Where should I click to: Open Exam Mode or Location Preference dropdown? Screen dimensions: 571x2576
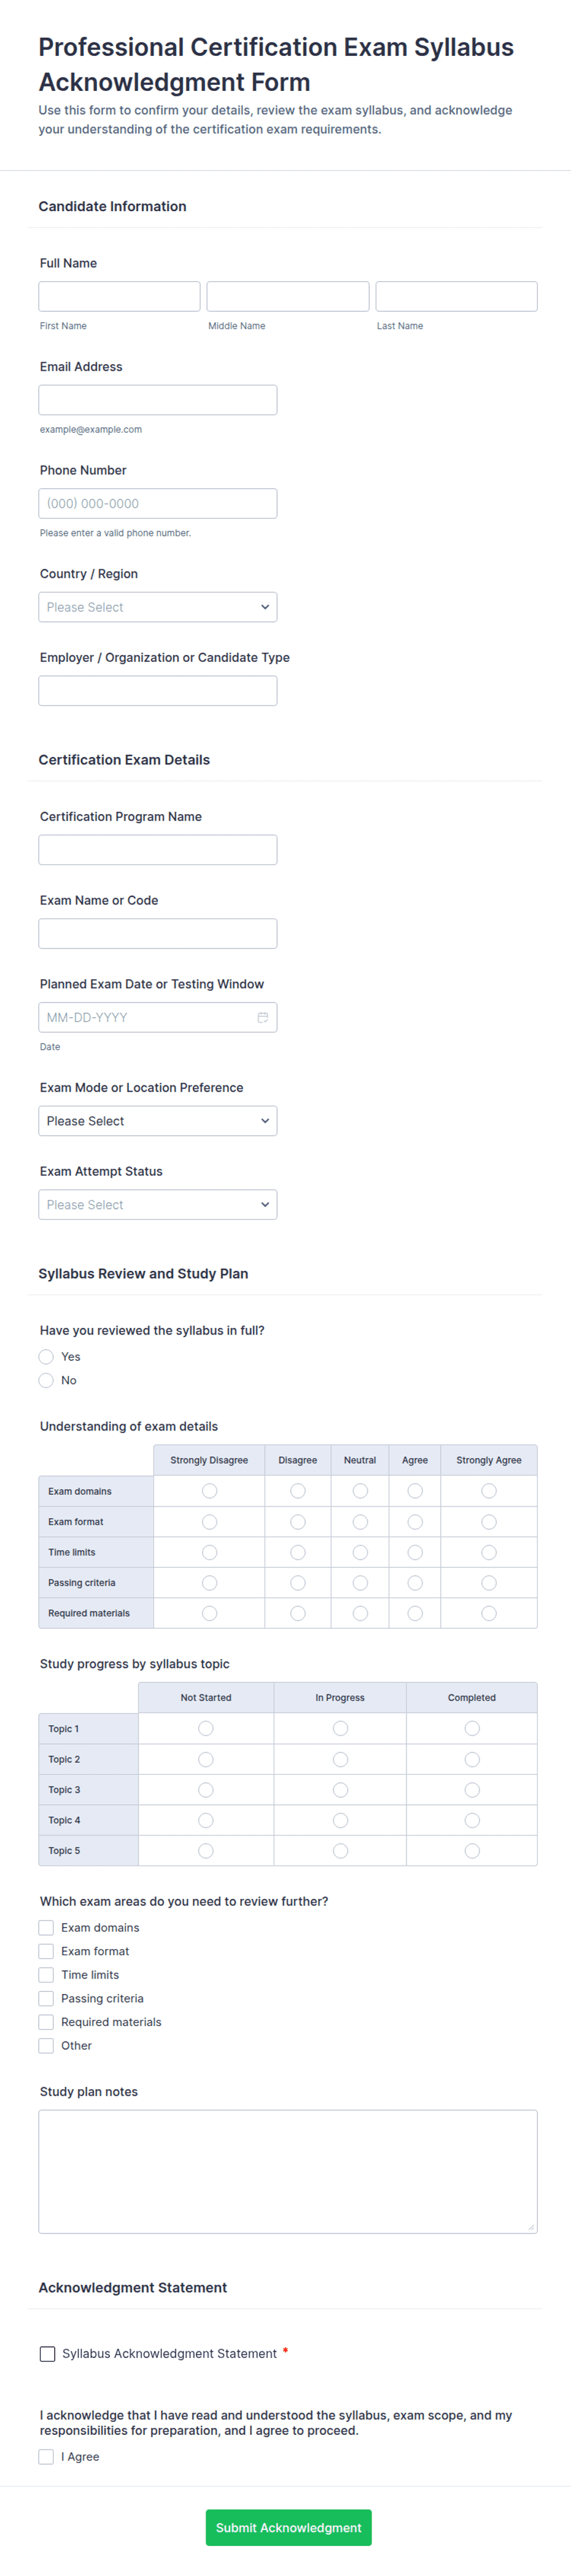tap(158, 1121)
